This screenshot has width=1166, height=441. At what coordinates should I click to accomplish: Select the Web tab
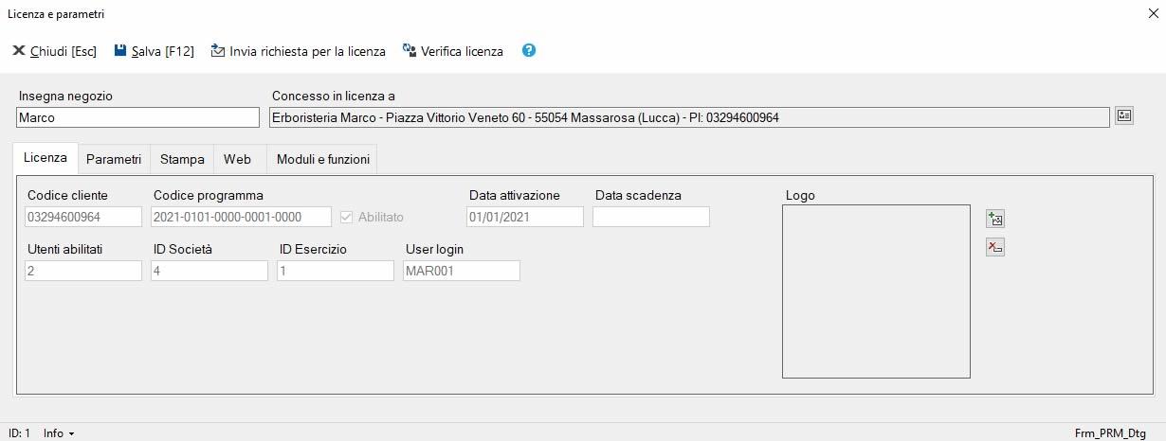tap(237, 159)
